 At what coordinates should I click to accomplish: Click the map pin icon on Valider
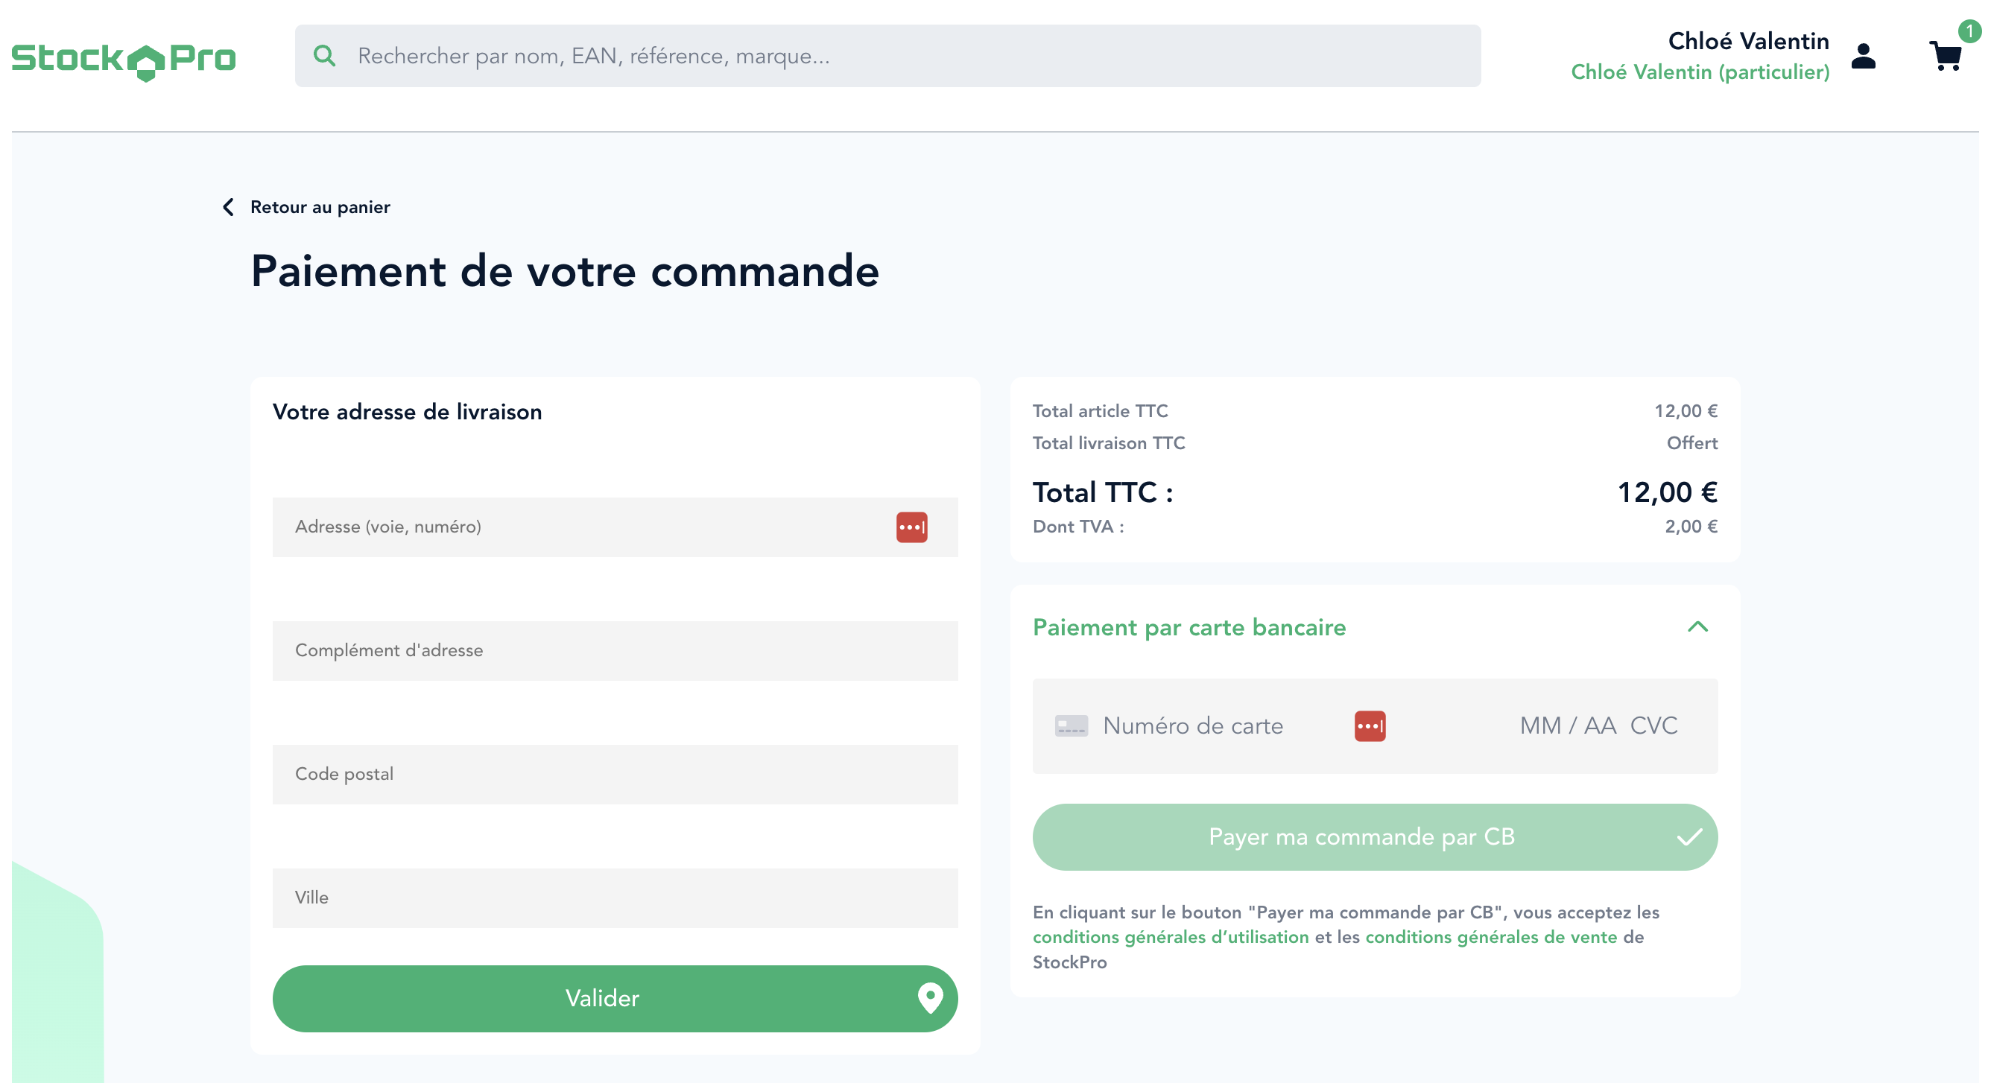coord(930,998)
